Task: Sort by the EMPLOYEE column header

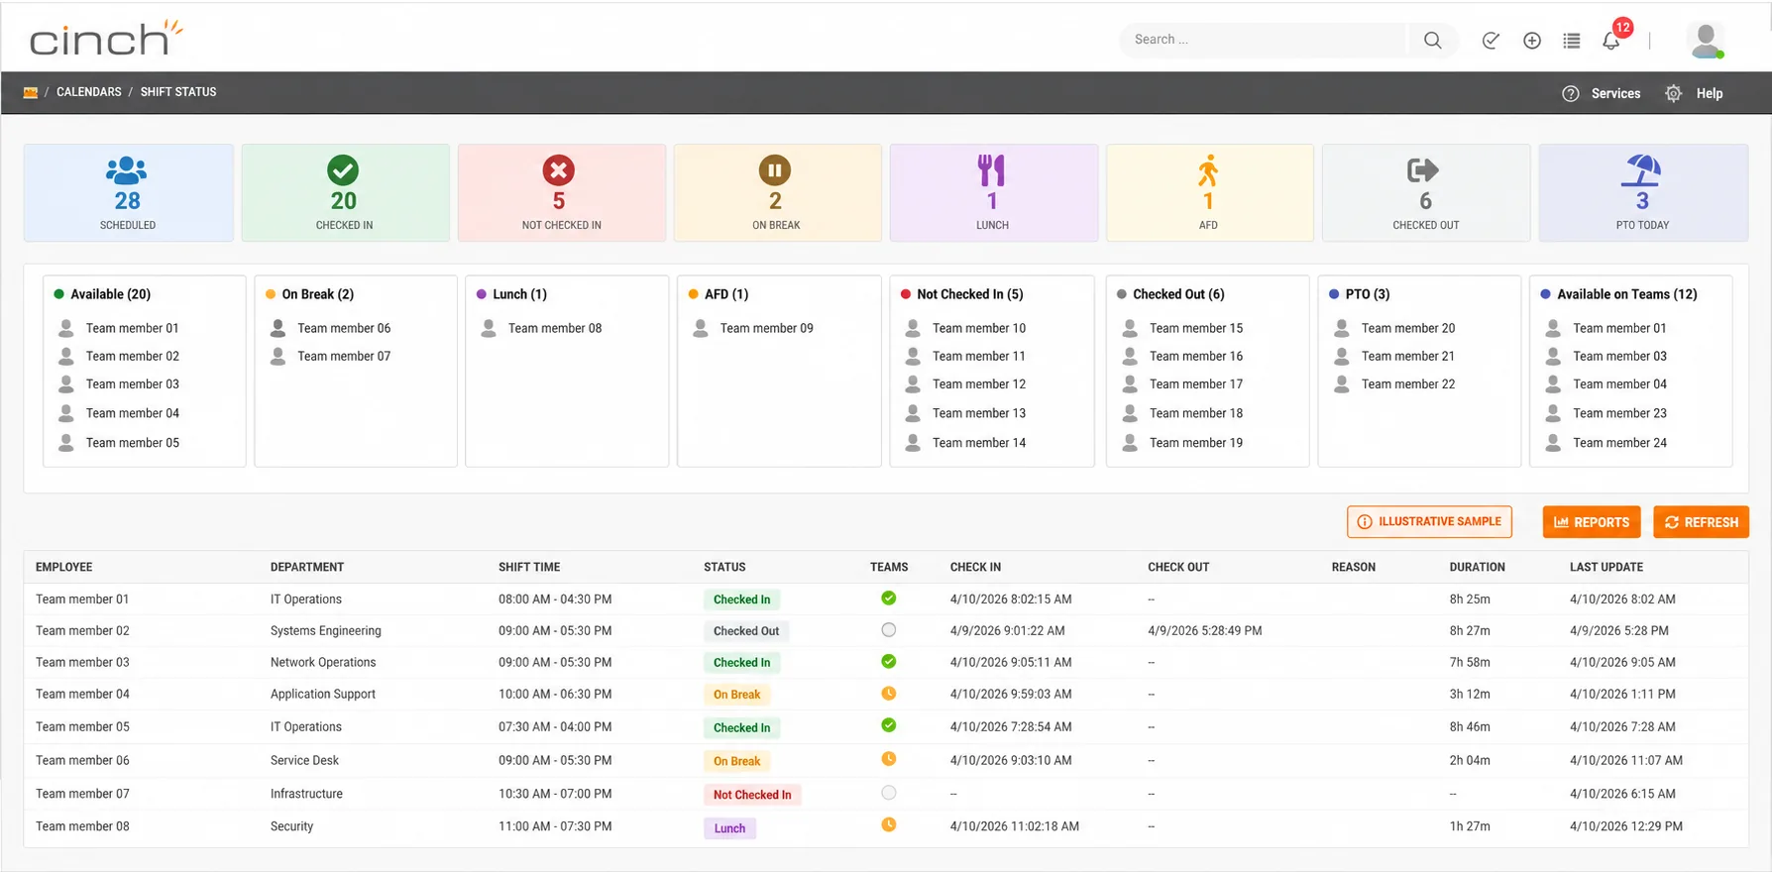Action: pos(64,567)
